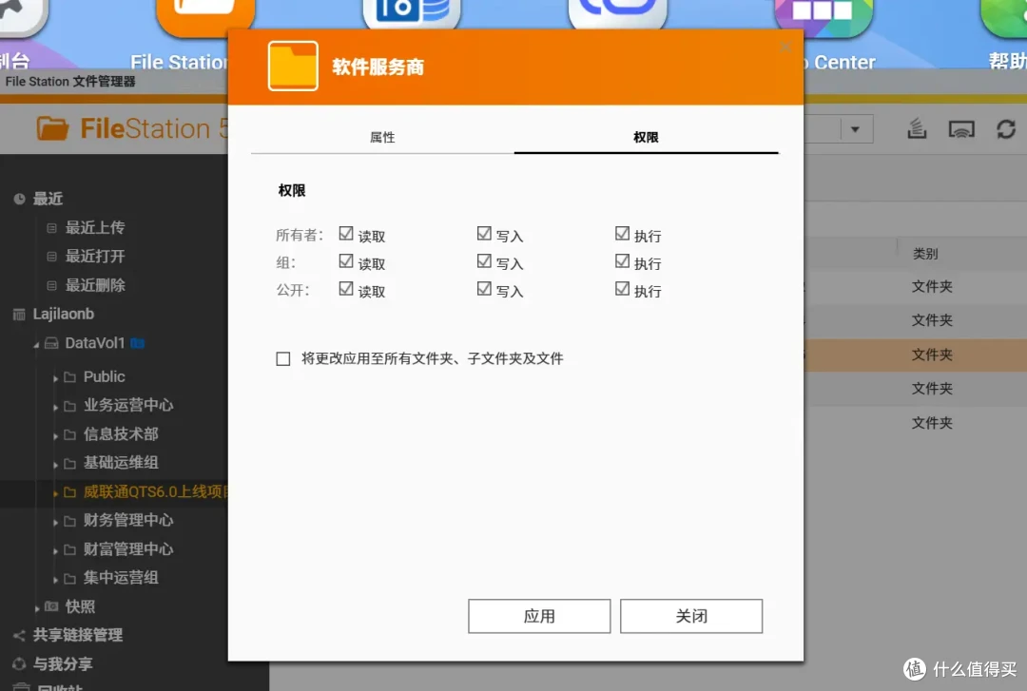Select 最近上传 in sidebar
Image resolution: width=1027 pixels, height=691 pixels.
[95, 228]
